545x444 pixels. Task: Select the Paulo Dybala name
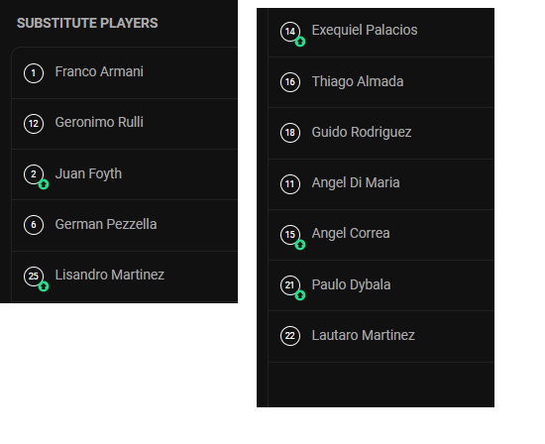coord(351,284)
